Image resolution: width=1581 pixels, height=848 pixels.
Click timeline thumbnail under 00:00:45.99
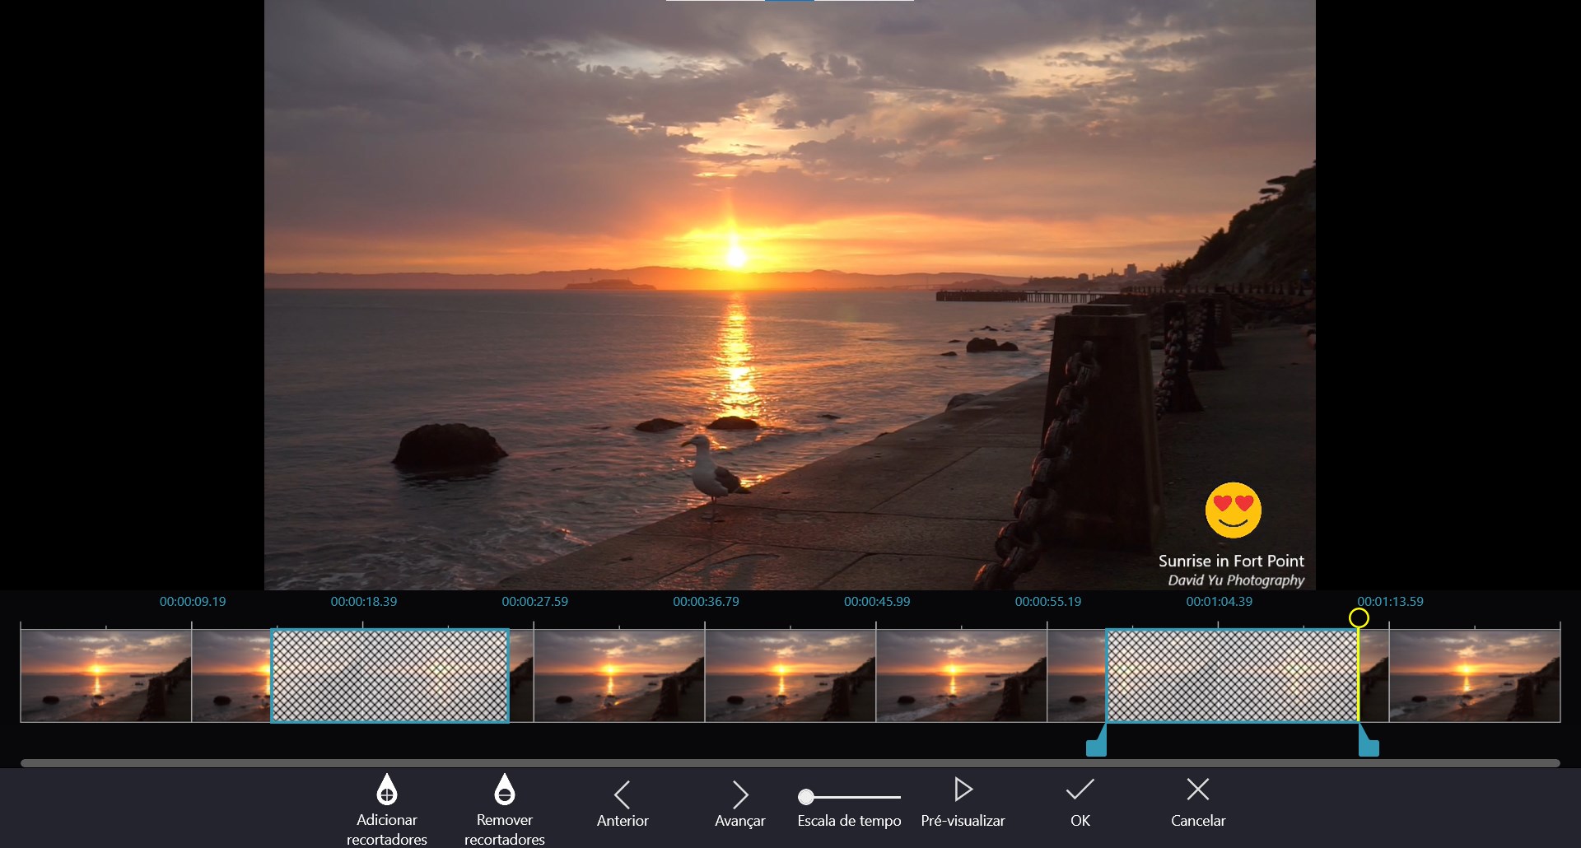[961, 676]
